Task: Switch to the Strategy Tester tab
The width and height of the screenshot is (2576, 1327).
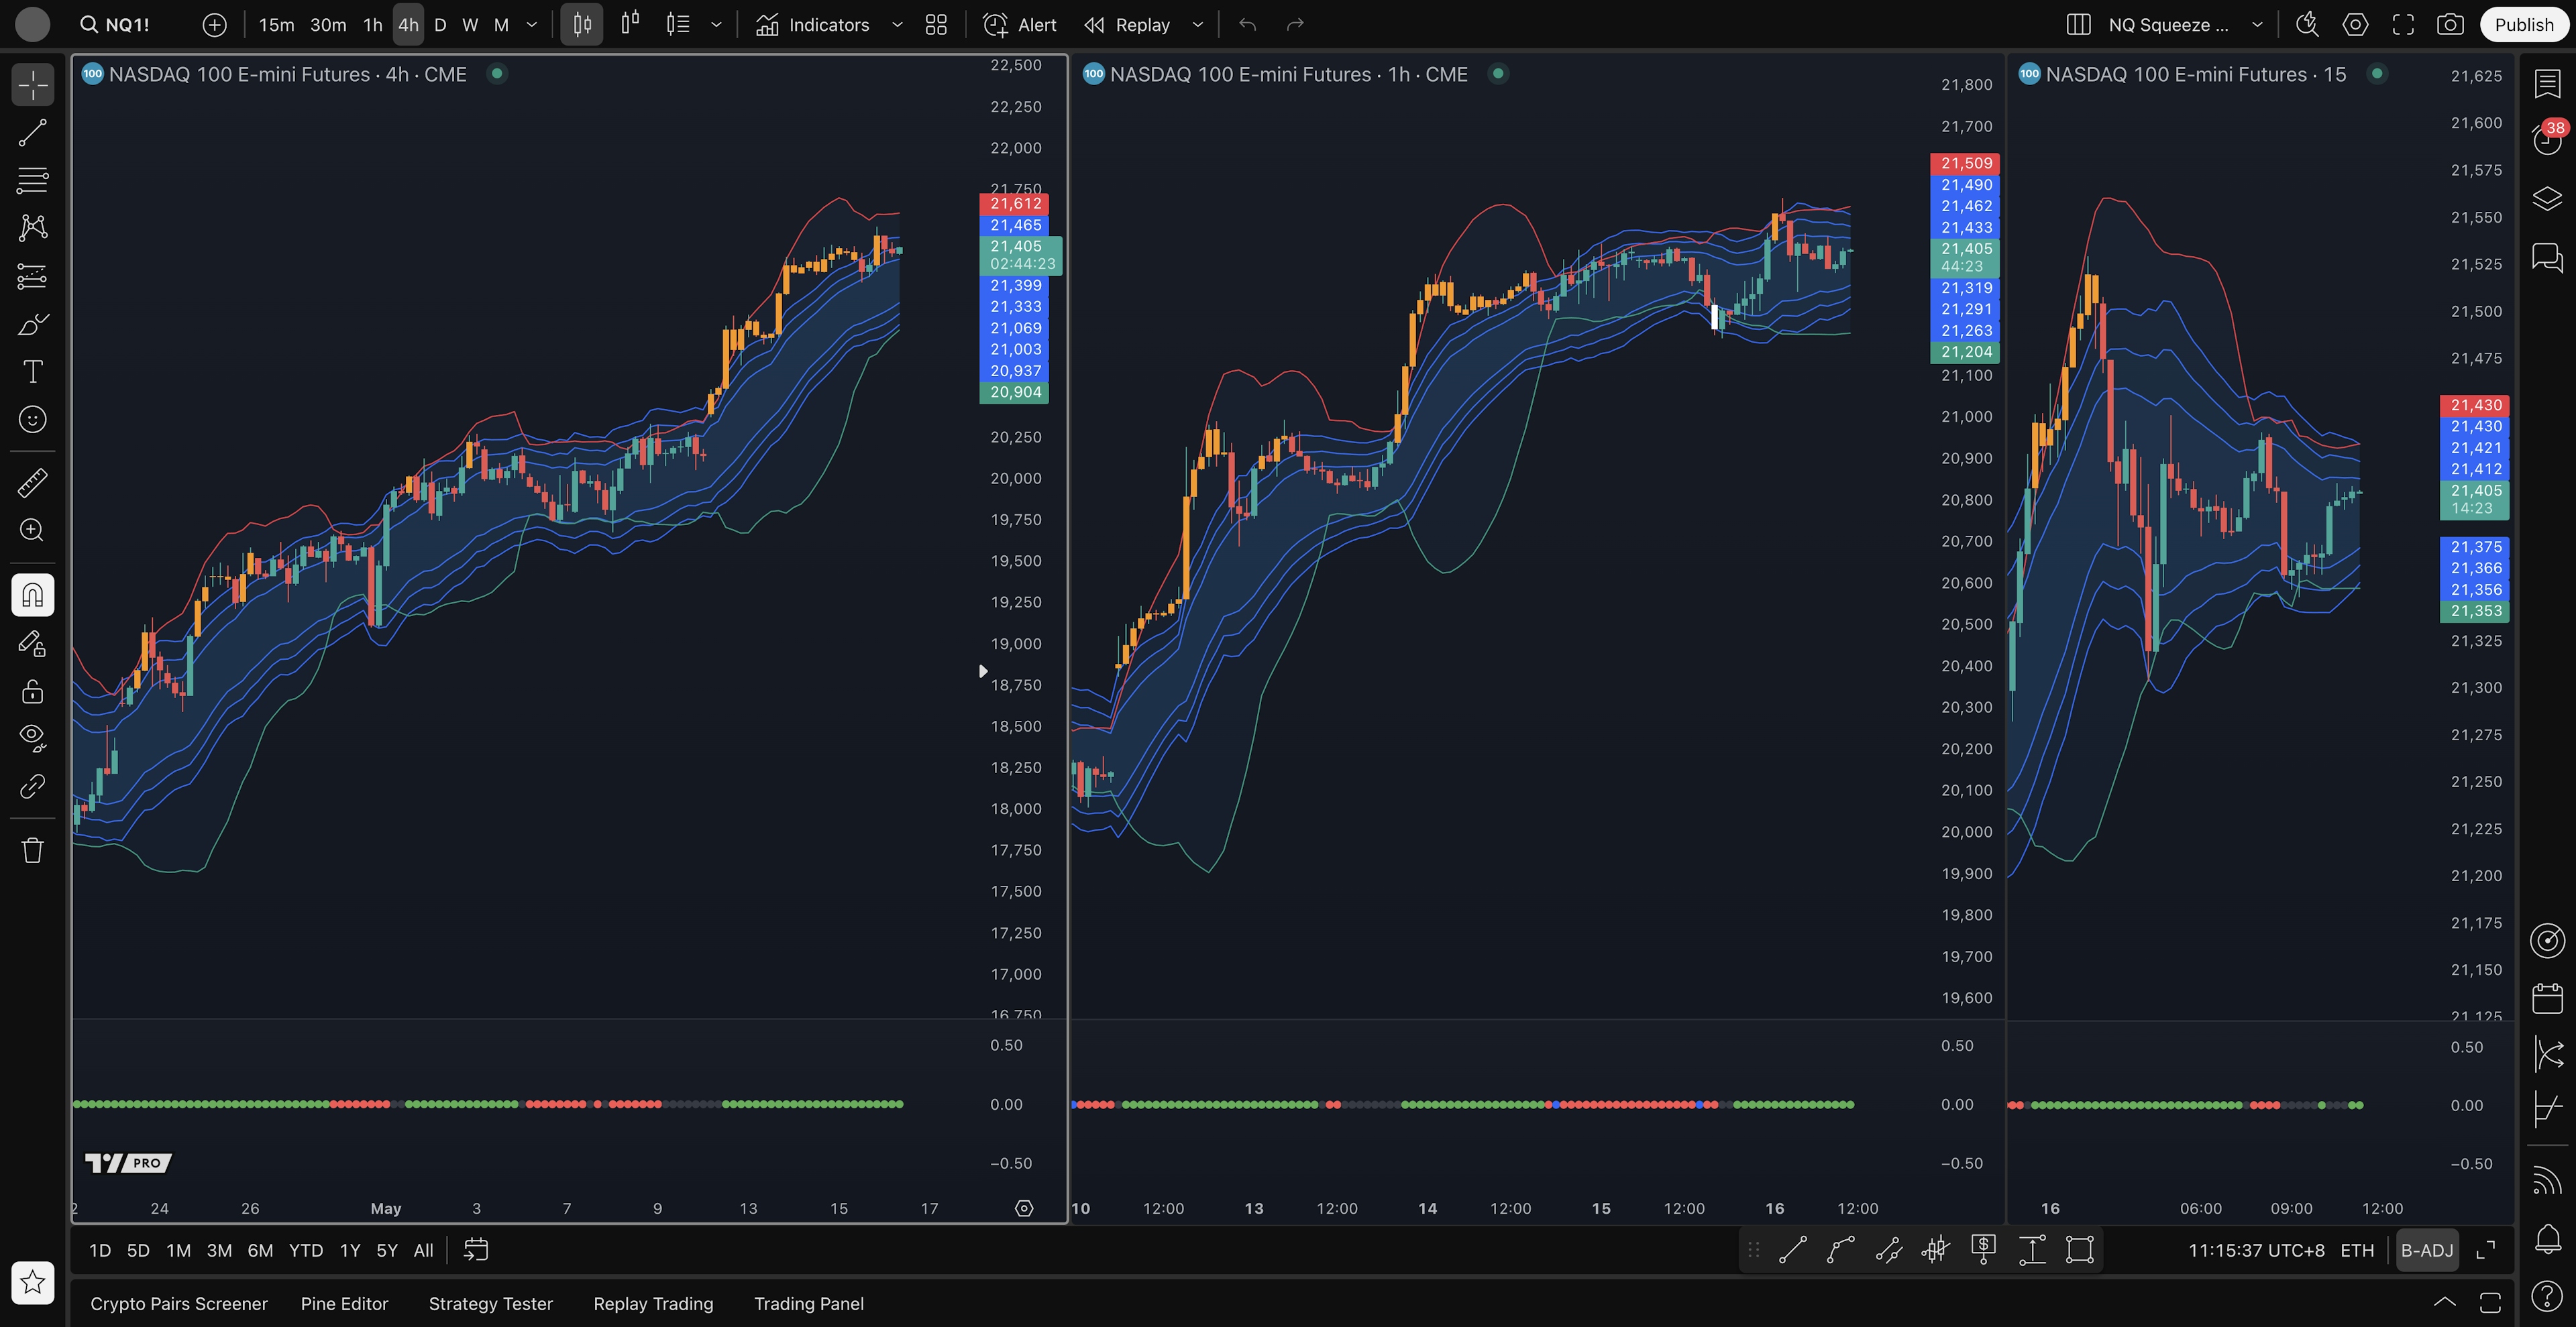Action: coord(490,1303)
